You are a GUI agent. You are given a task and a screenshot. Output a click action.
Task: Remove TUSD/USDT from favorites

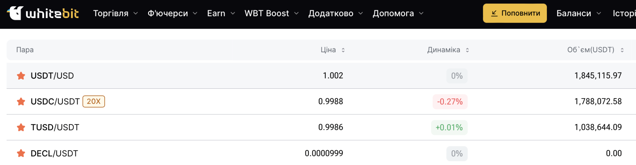pyautogui.click(x=21, y=127)
